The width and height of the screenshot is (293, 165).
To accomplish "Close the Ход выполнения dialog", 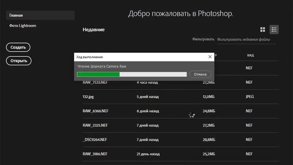I will coord(210,57).
